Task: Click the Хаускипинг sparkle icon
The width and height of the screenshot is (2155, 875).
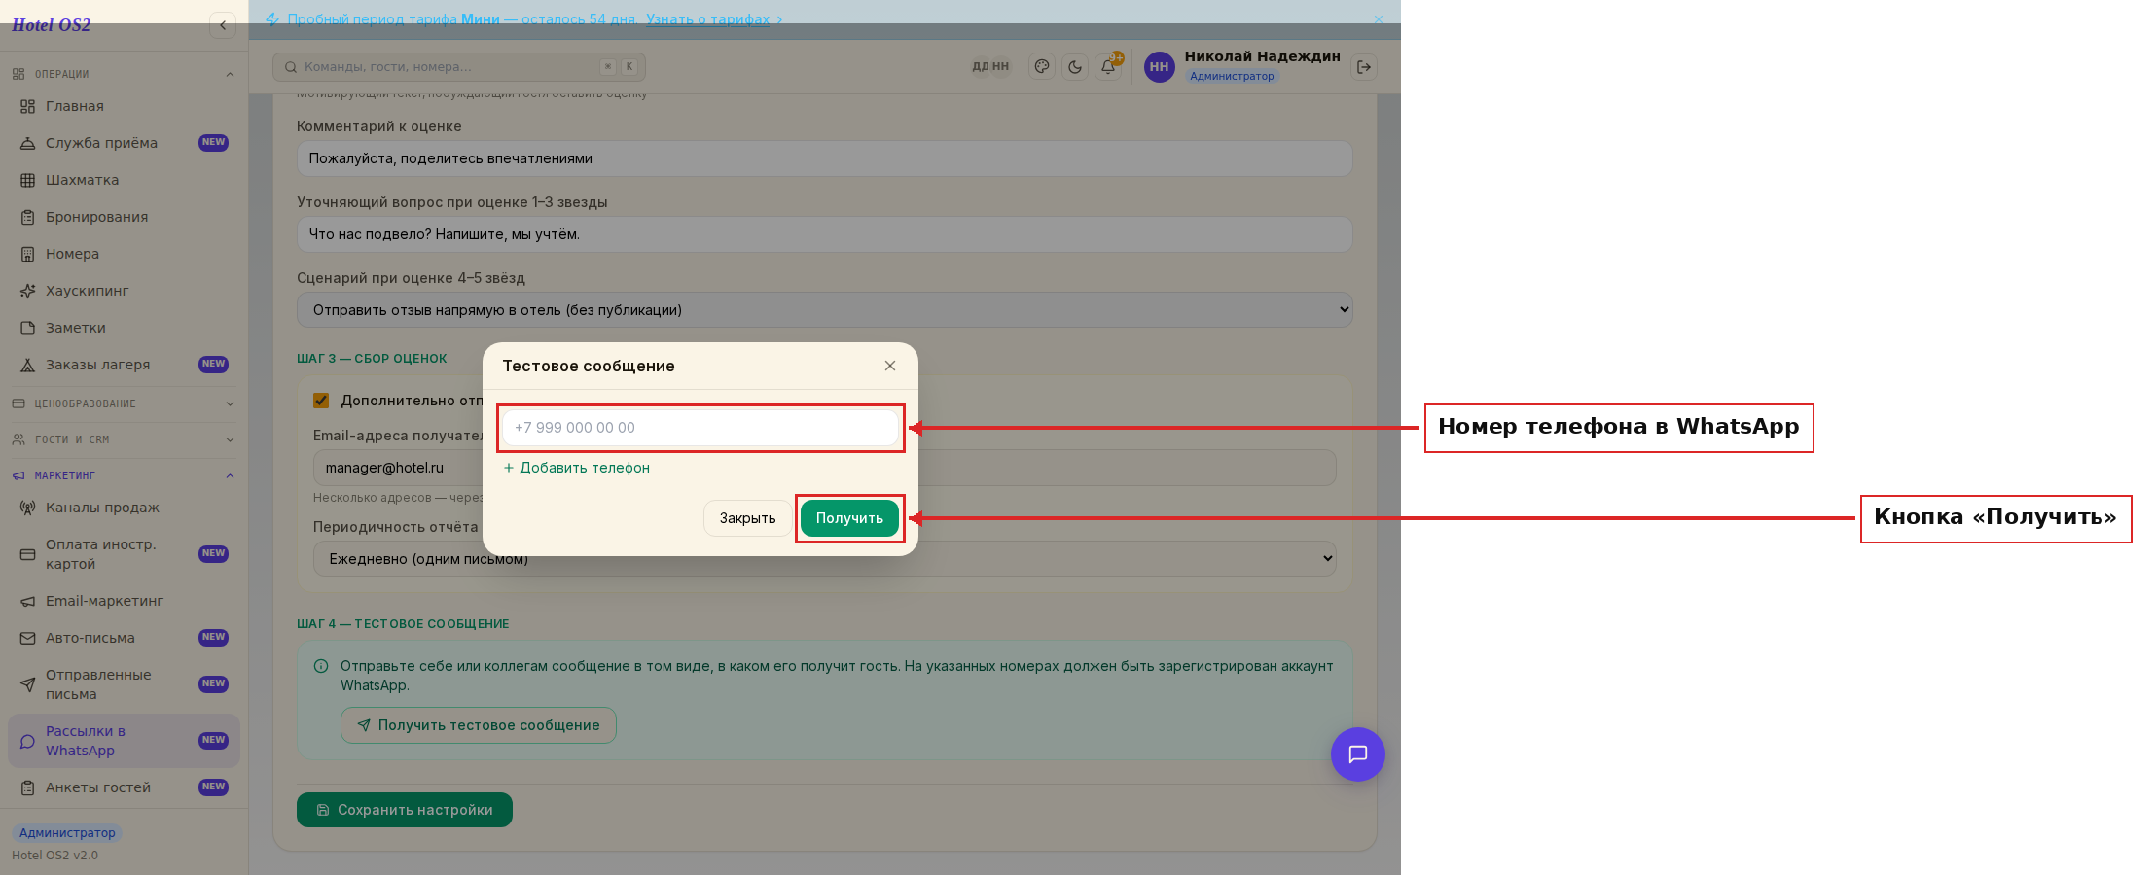Action: 27,291
